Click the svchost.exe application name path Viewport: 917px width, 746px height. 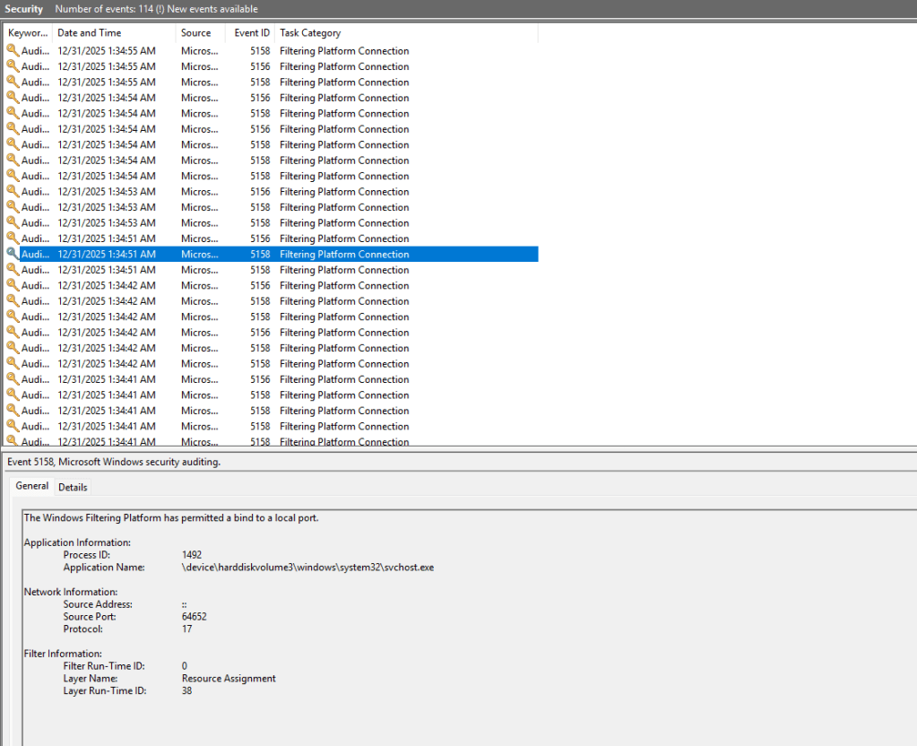pos(307,568)
